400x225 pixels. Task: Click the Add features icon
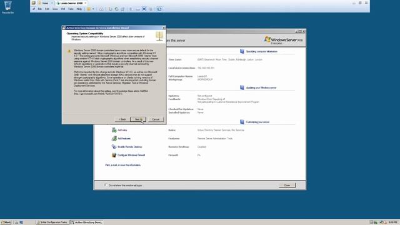tap(114, 139)
